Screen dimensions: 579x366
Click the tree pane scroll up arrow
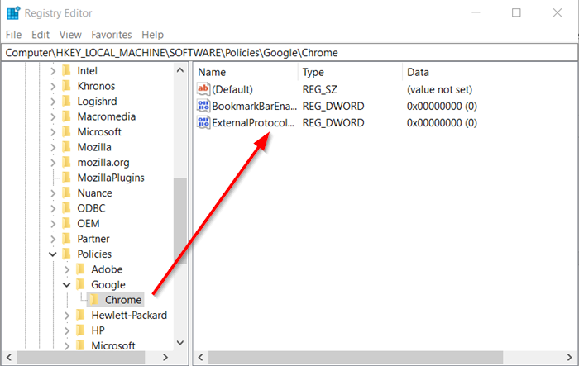pyautogui.click(x=180, y=70)
